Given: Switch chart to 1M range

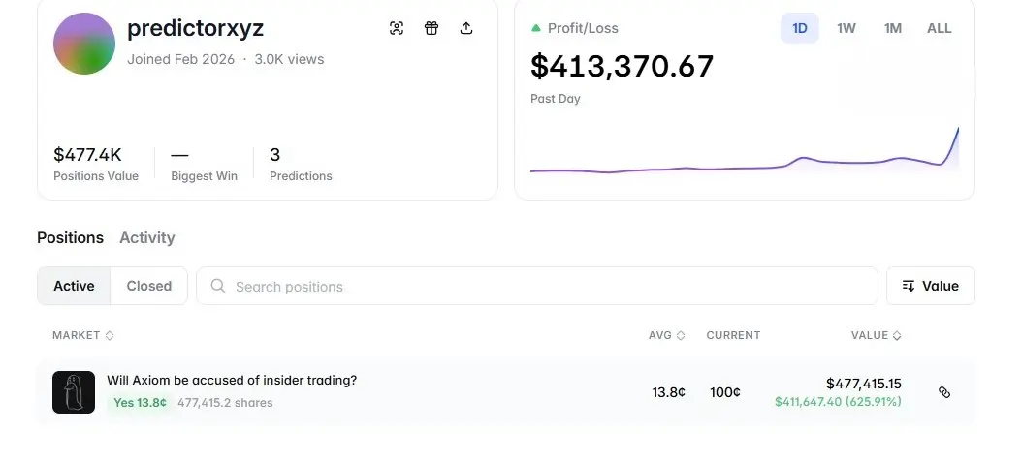Looking at the screenshot, I should click(893, 28).
